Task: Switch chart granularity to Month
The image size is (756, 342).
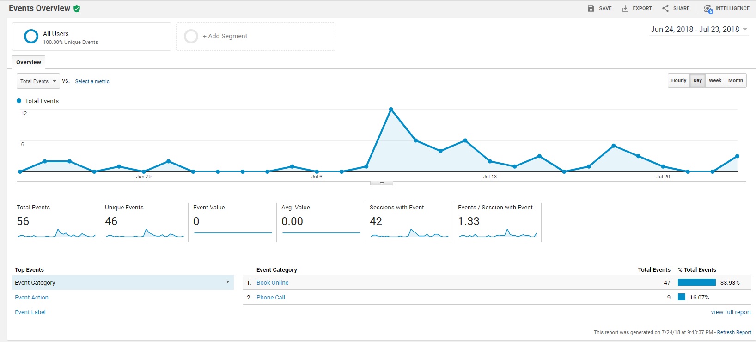Action: [735, 80]
